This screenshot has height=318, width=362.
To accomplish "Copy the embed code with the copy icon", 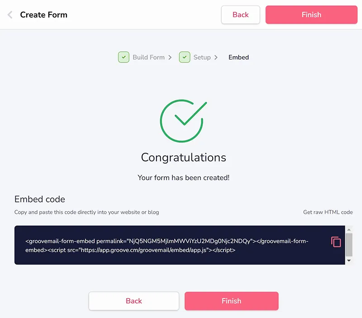I will 336,242.
